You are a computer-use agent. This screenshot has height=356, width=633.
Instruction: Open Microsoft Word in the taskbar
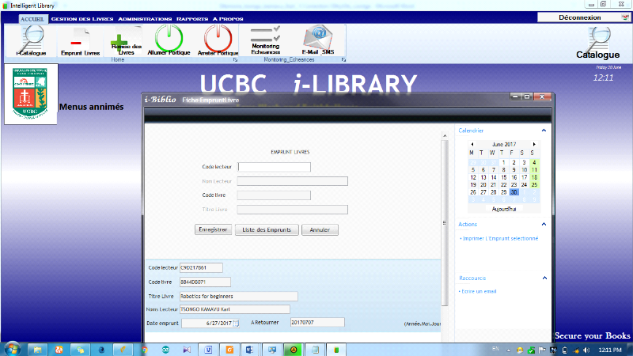click(249, 350)
